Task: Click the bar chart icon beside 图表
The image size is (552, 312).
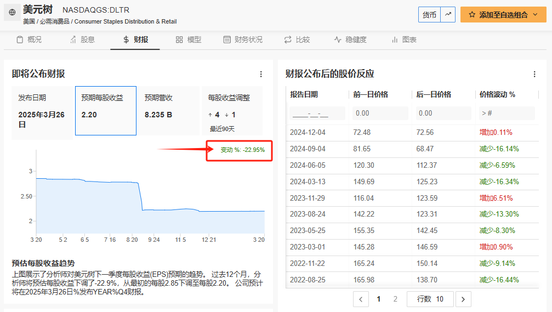Action: (395, 40)
